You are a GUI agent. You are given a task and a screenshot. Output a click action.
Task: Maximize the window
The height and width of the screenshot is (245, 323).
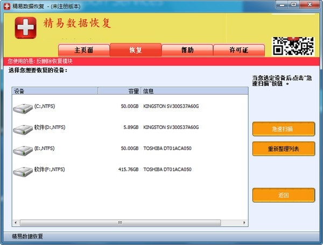[x=294, y=5]
